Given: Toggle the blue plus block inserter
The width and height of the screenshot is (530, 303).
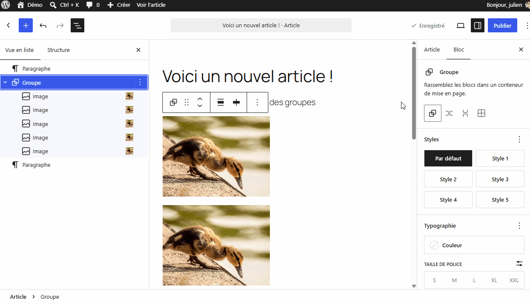Looking at the screenshot, I should click(26, 26).
